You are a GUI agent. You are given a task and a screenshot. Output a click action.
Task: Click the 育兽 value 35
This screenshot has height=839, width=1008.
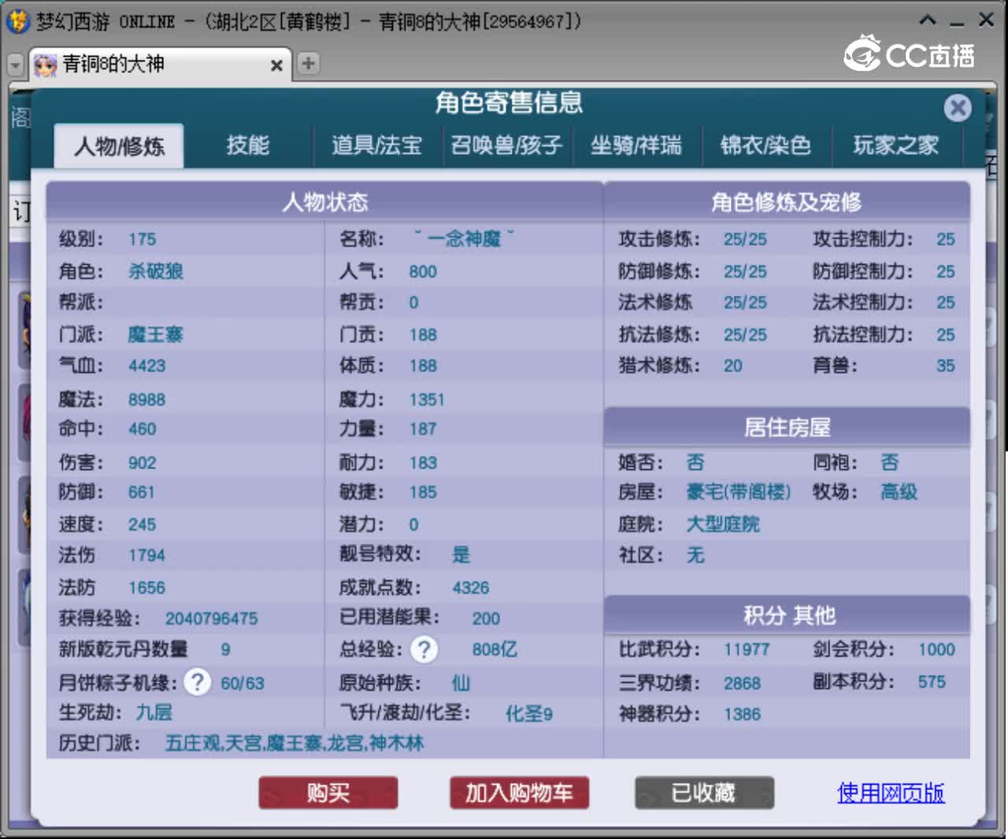click(x=946, y=366)
